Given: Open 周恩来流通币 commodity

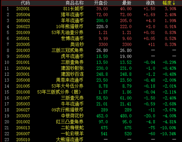Looking at the screenshot, I should click(69, 80).
